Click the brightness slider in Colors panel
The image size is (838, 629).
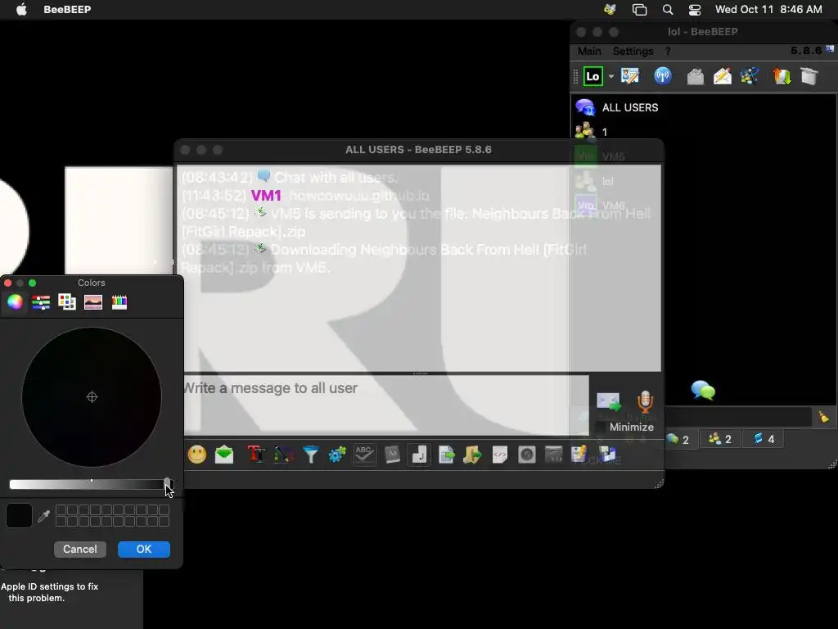pyautogui.click(x=92, y=484)
